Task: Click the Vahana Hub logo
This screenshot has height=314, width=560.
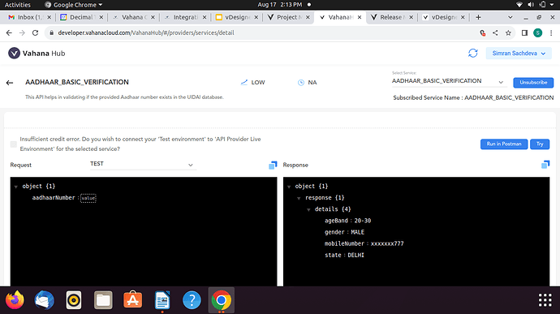Action: [37, 54]
